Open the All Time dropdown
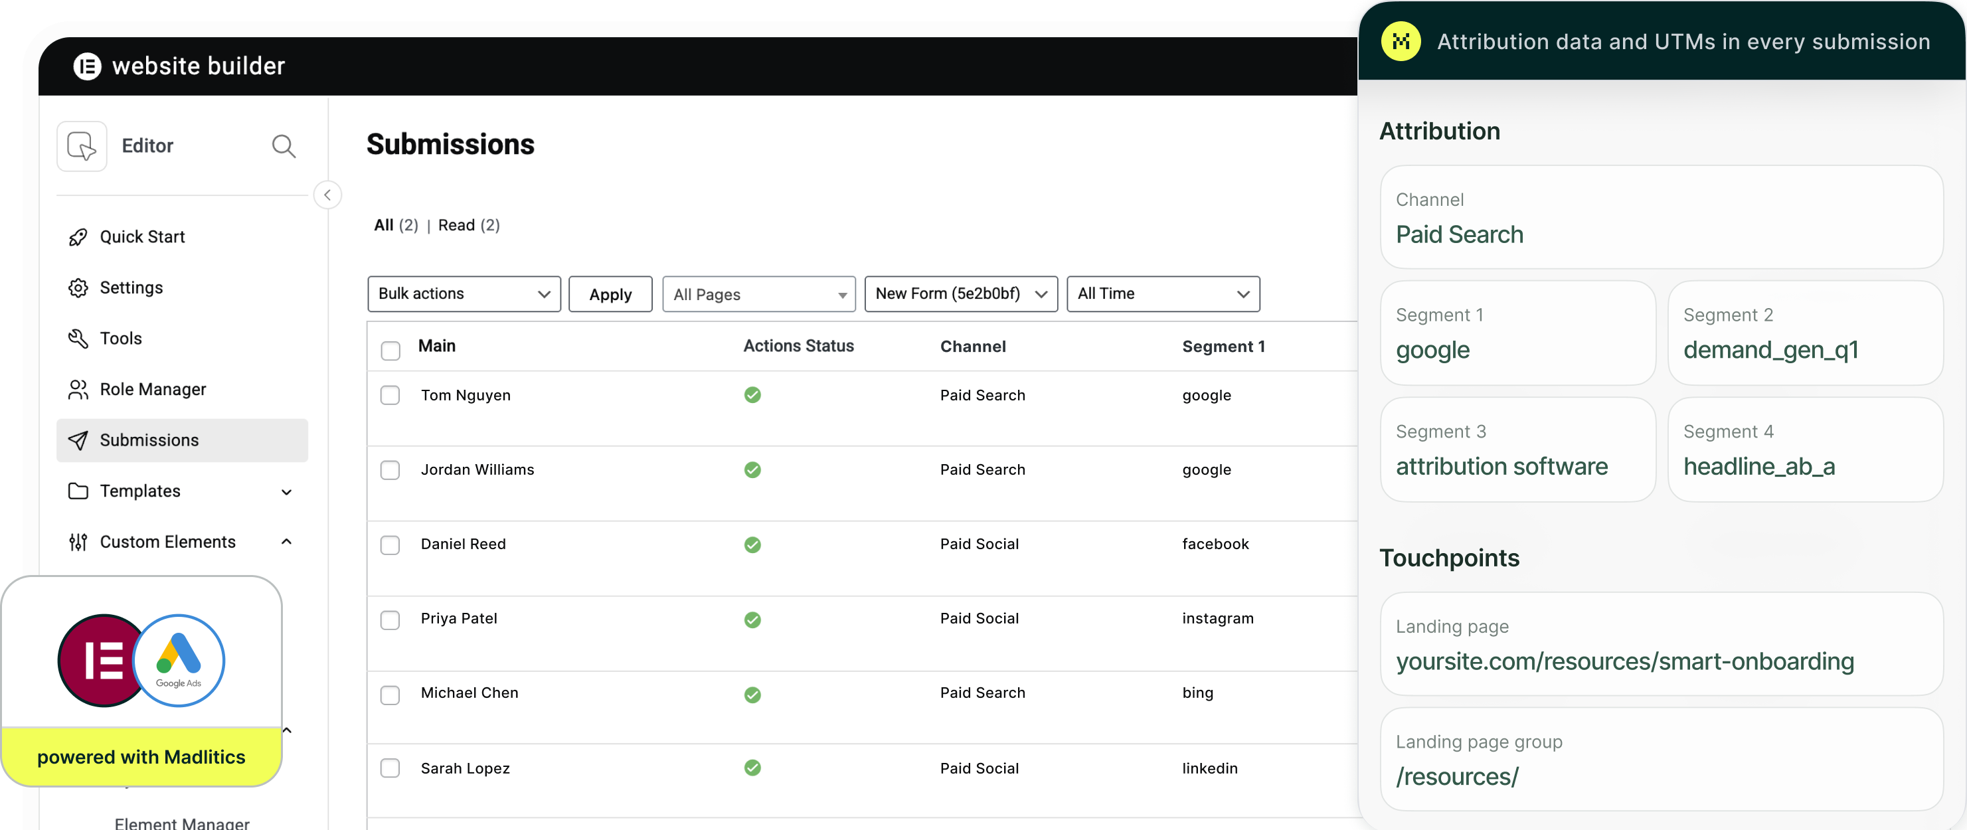 point(1163,294)
